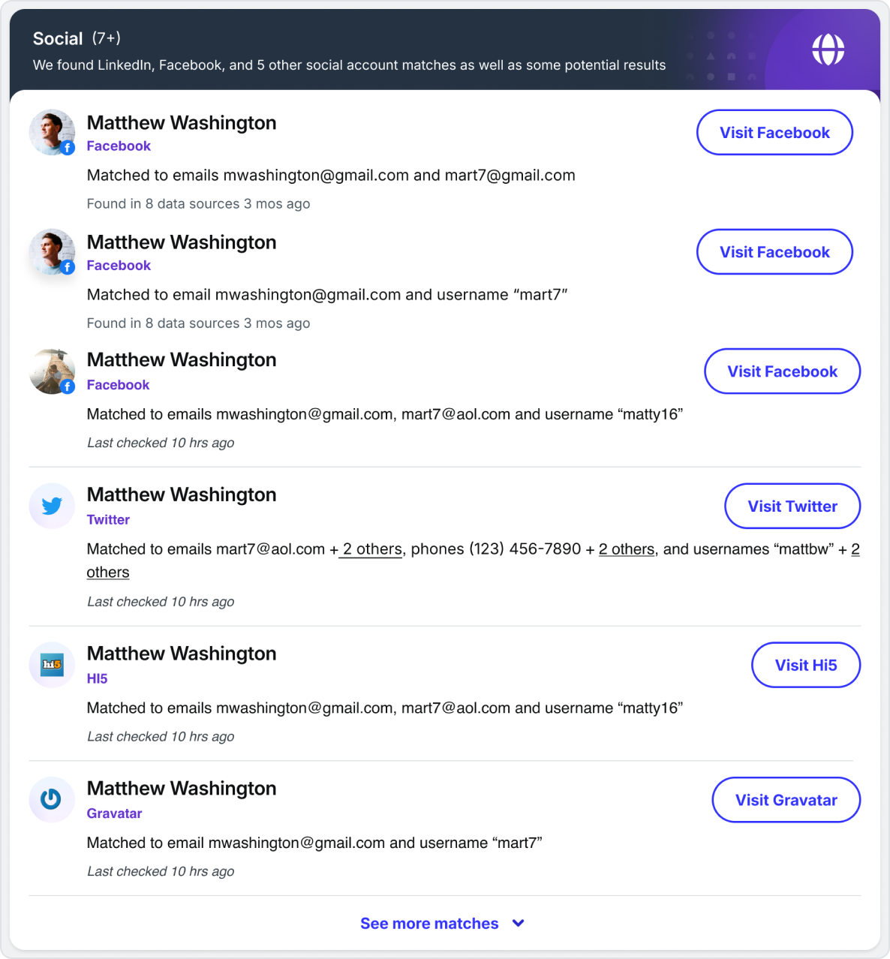Click the Twitter bird icon
Screen dimensions: 890x959
(52, 507)
